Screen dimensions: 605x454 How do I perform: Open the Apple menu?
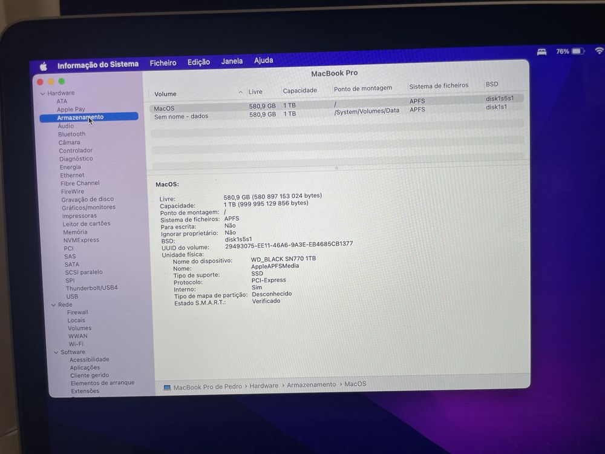pos(44,67)
